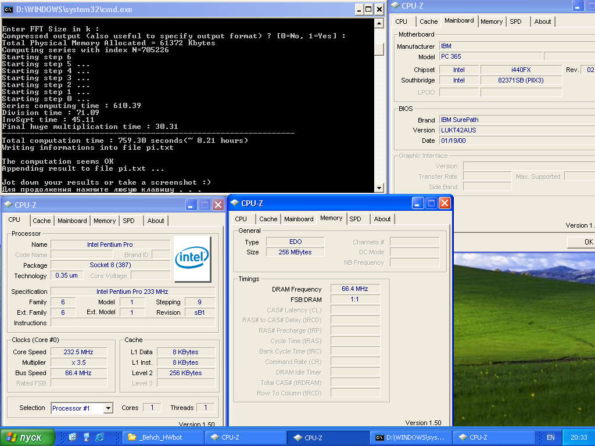Click OK in the Mainboard CPU-Z window
The height and width of the screenshot is (446, 595).
click(581, 242)
